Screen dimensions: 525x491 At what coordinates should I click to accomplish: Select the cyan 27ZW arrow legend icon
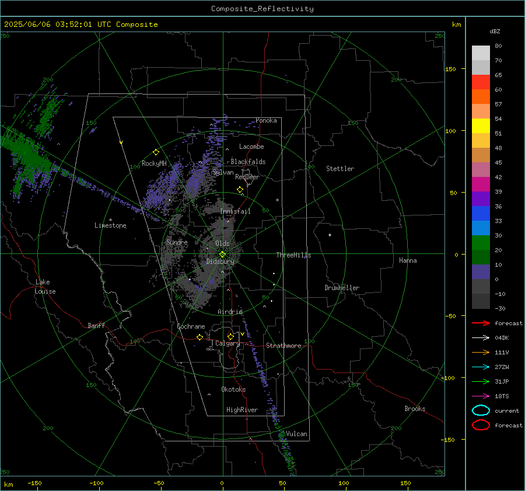tap(481, 367)
